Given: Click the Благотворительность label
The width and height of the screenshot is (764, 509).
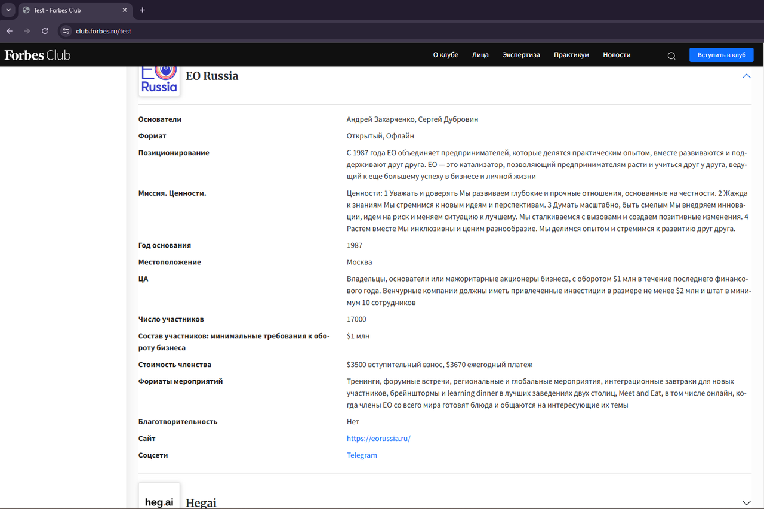Looking at the screenshot, I should click(178, 422).
